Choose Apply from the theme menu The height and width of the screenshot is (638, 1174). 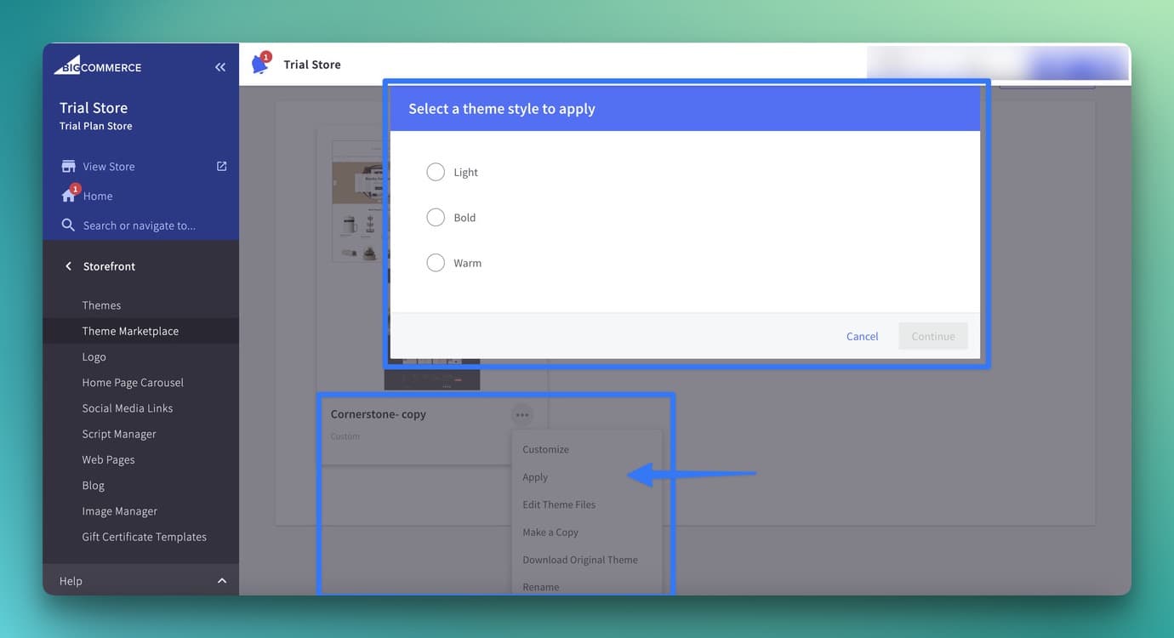coord(535,477)
